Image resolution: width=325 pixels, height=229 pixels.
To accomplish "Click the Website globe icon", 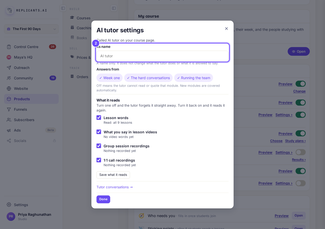I will tap(9, 89).
